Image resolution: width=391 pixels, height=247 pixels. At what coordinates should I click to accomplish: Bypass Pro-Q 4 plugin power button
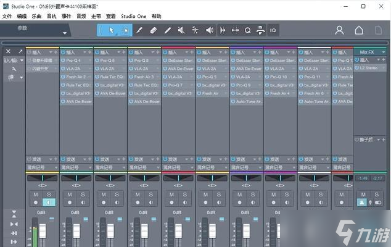click(x=62, y=61)
